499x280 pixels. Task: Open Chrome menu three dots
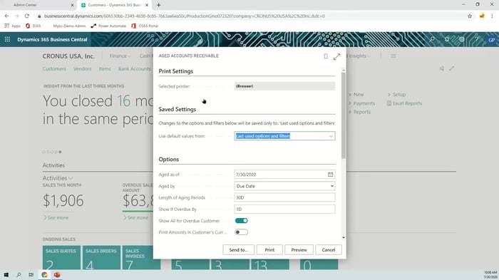pos(492,16)
